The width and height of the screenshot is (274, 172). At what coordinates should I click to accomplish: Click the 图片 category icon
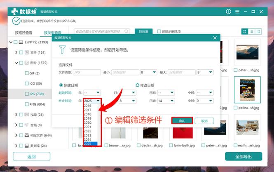[26, 63]
